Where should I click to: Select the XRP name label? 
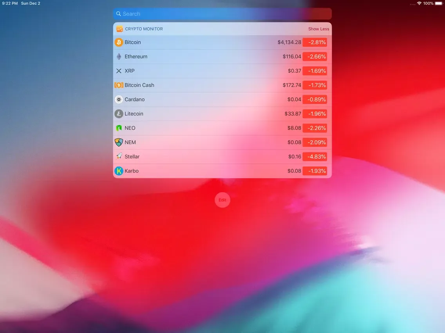tap(129, 71)
